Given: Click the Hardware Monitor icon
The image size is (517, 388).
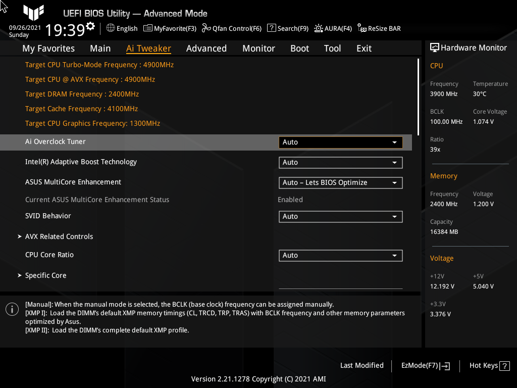Looking at the screenshot, I should 435,47.
